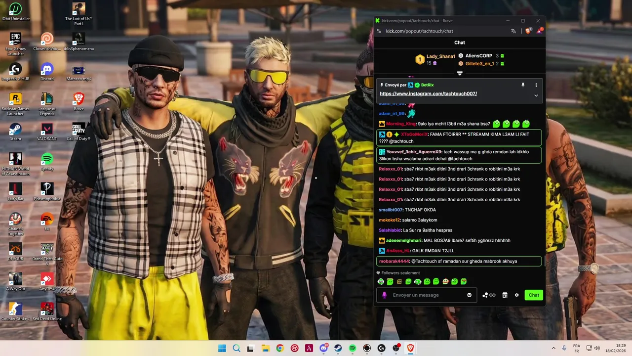Image resolution: width=632 pixels, height=356 pixels.
Task: Launch Epic Games Launcher desktop icon
Action: pyautogui.click(x=15, y=44)
